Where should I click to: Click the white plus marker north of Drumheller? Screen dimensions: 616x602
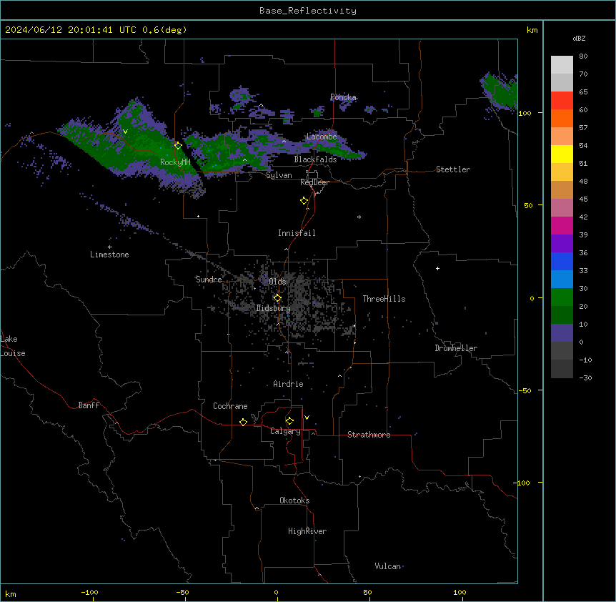(x=437, y=268)
